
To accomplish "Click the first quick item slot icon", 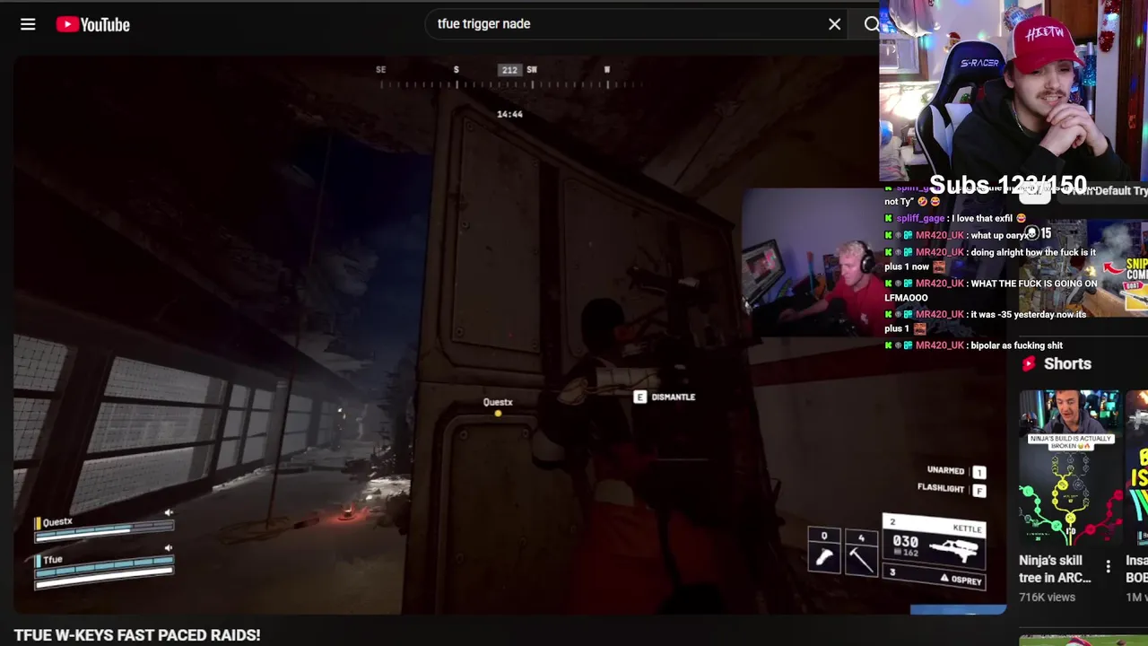I will pyautogui.click(x=824, y=552).
